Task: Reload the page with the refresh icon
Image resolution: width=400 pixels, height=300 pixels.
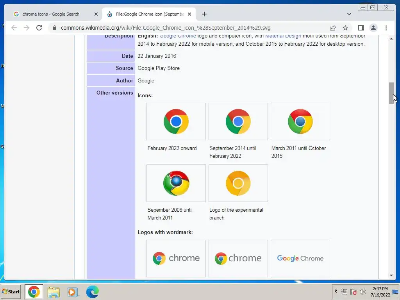Action: pyautogui.click(x=39, y=28)
